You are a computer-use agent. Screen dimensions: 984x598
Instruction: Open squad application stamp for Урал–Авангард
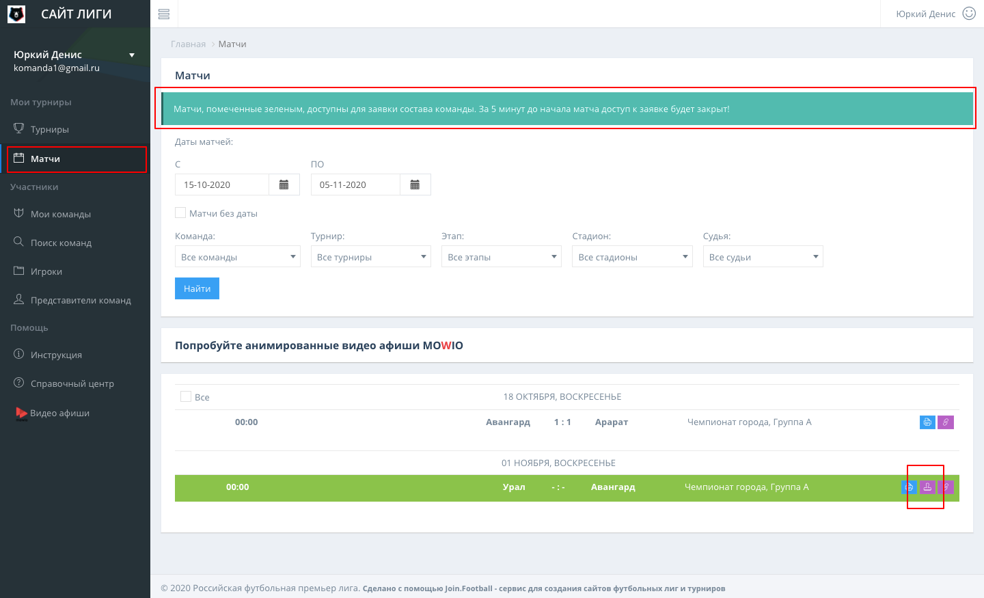pos(927,487)
